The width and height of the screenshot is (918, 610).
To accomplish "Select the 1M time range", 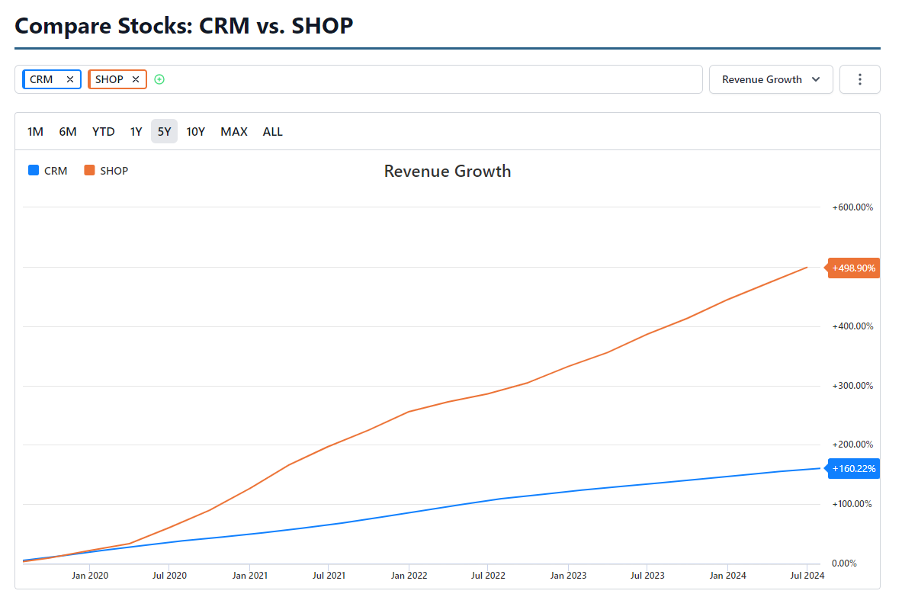I will coord(35,131).
